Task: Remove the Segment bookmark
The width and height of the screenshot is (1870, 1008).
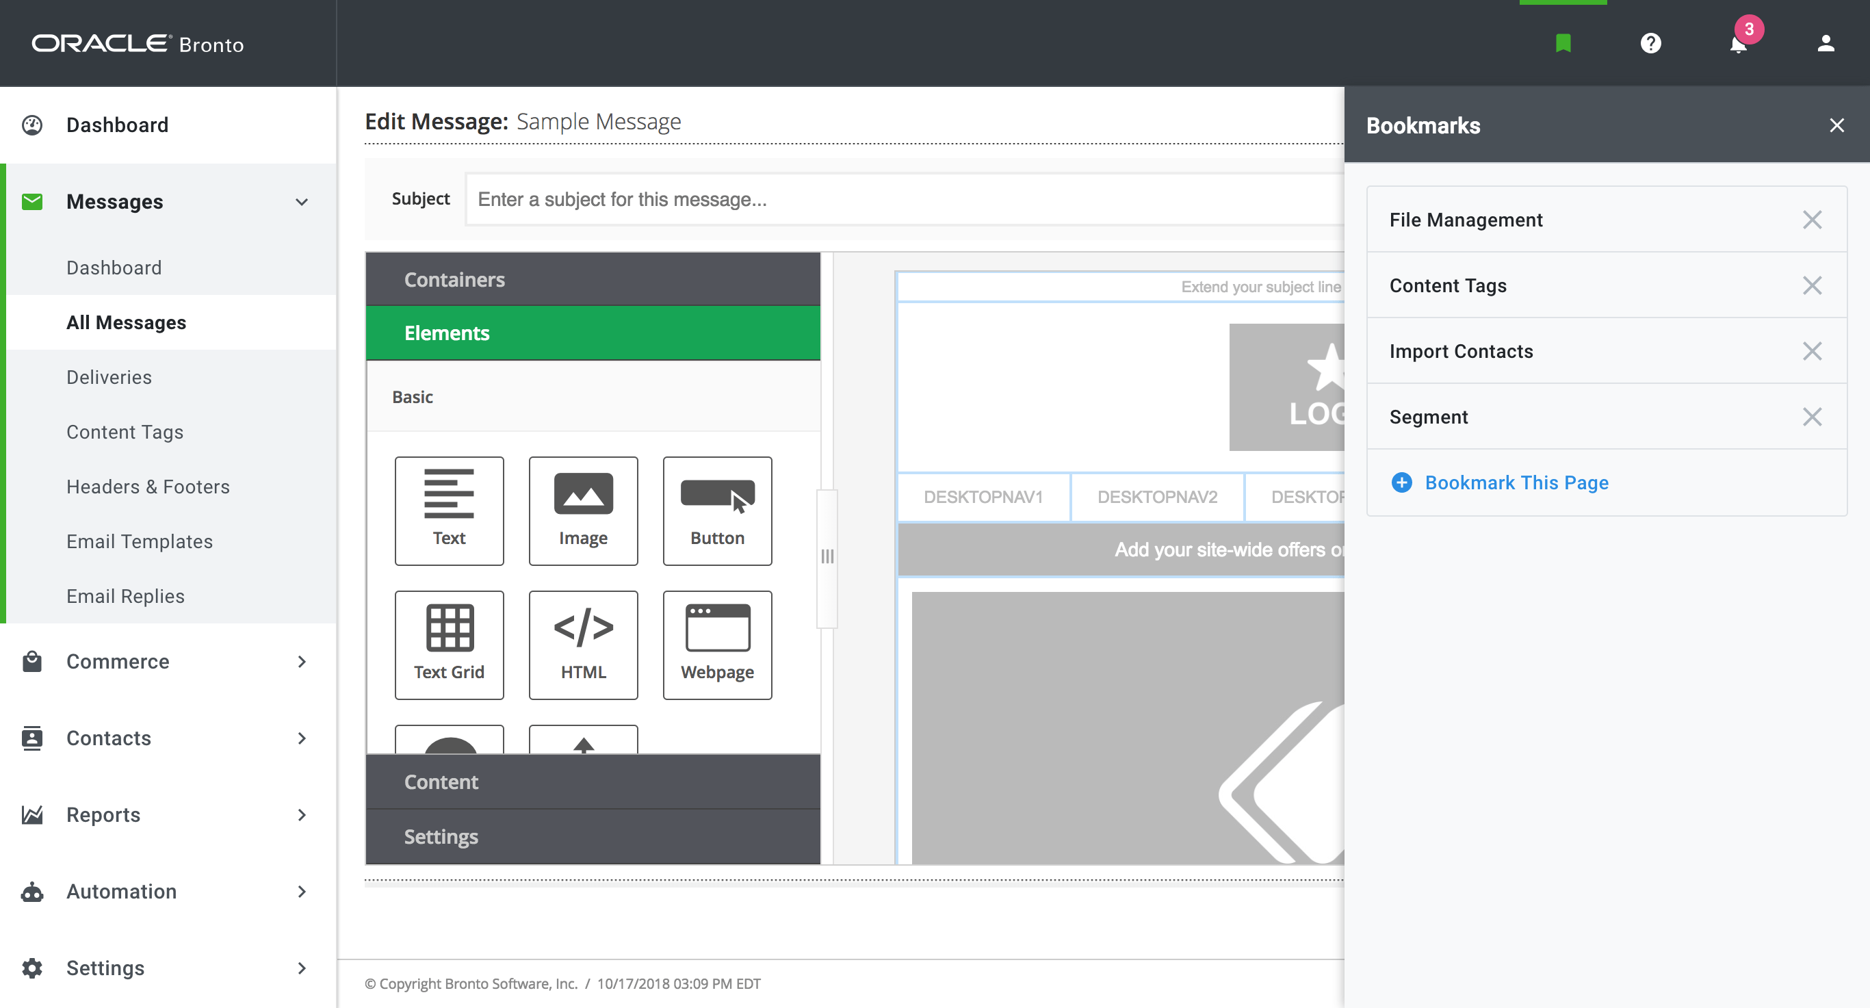Action: pyautogui.click(x=1812, y=417)
